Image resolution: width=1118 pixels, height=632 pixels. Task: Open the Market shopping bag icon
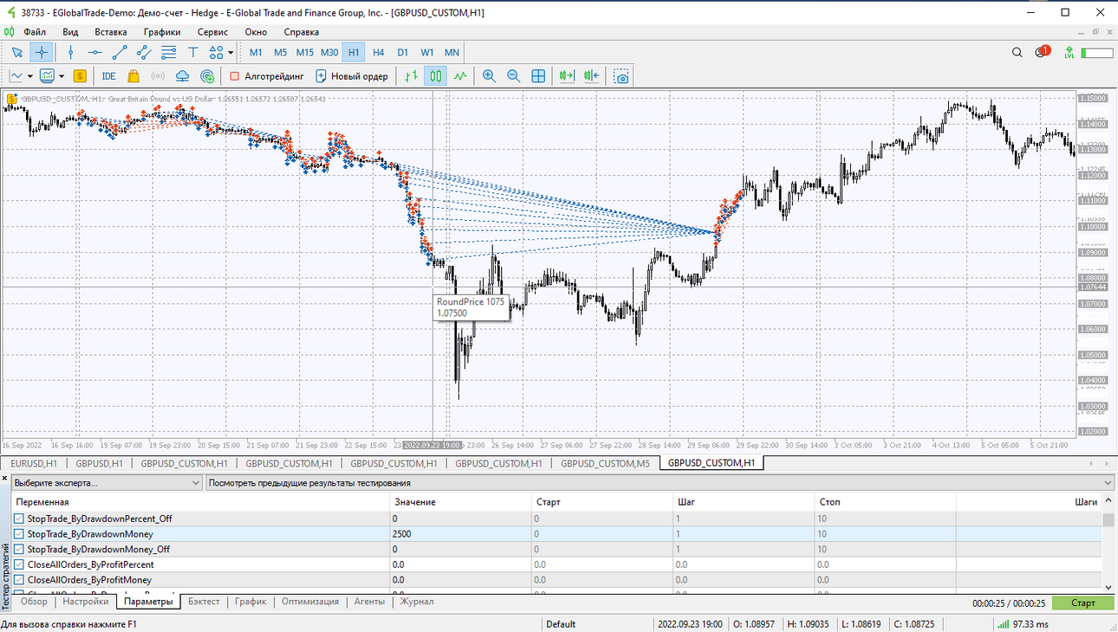[x=133, y=76]
